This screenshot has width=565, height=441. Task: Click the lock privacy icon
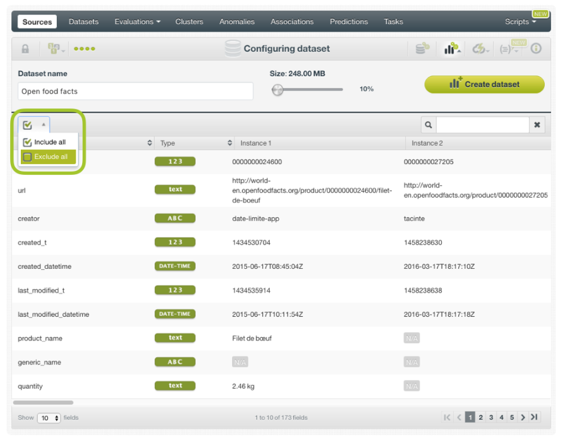tap(25, 49)
